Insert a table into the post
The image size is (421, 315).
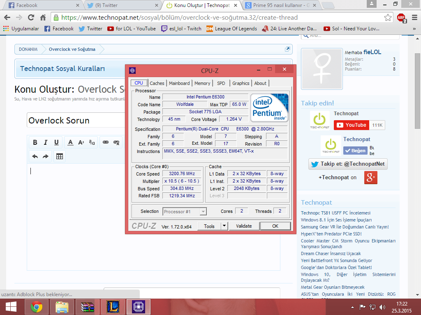pyautogui.click(x=59, y=156)
